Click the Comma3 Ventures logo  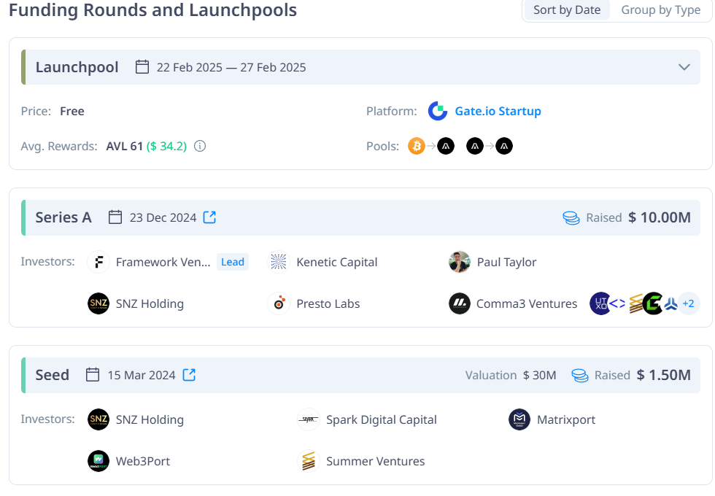460,303
